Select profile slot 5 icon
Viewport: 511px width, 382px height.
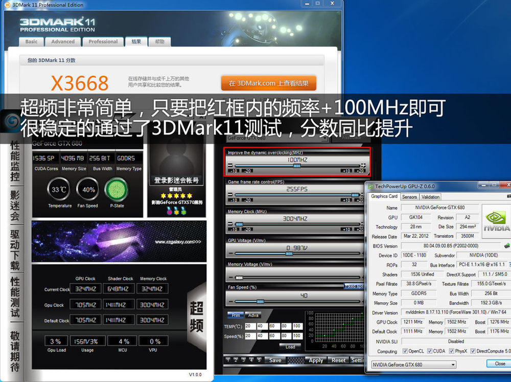tap(259, 360)
